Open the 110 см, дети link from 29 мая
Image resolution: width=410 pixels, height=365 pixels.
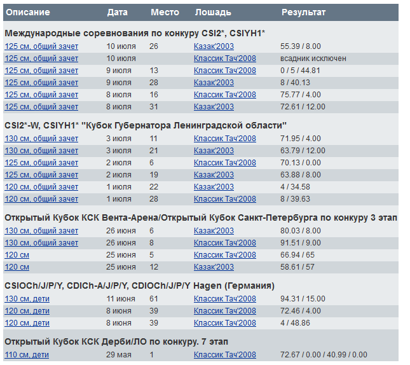click(27, 355)
